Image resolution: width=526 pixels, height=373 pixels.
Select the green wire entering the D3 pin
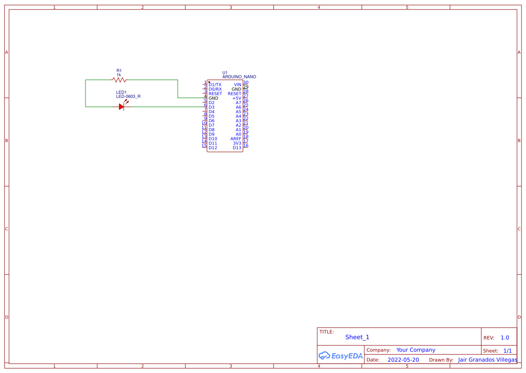click(166, 107)
